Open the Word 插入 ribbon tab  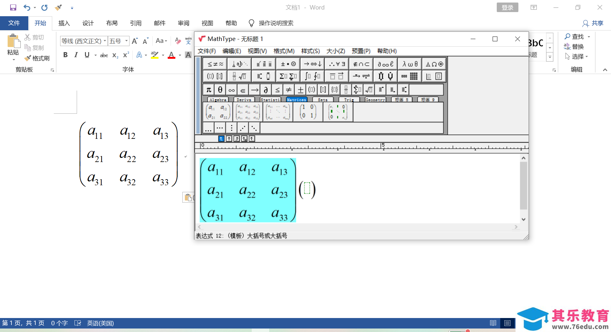tap(64, 23)
